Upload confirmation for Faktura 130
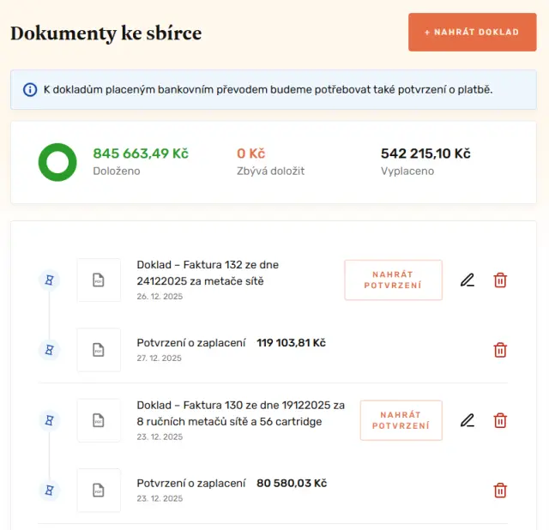This screenshot has width=549, height=530. [x=401, y=420]
